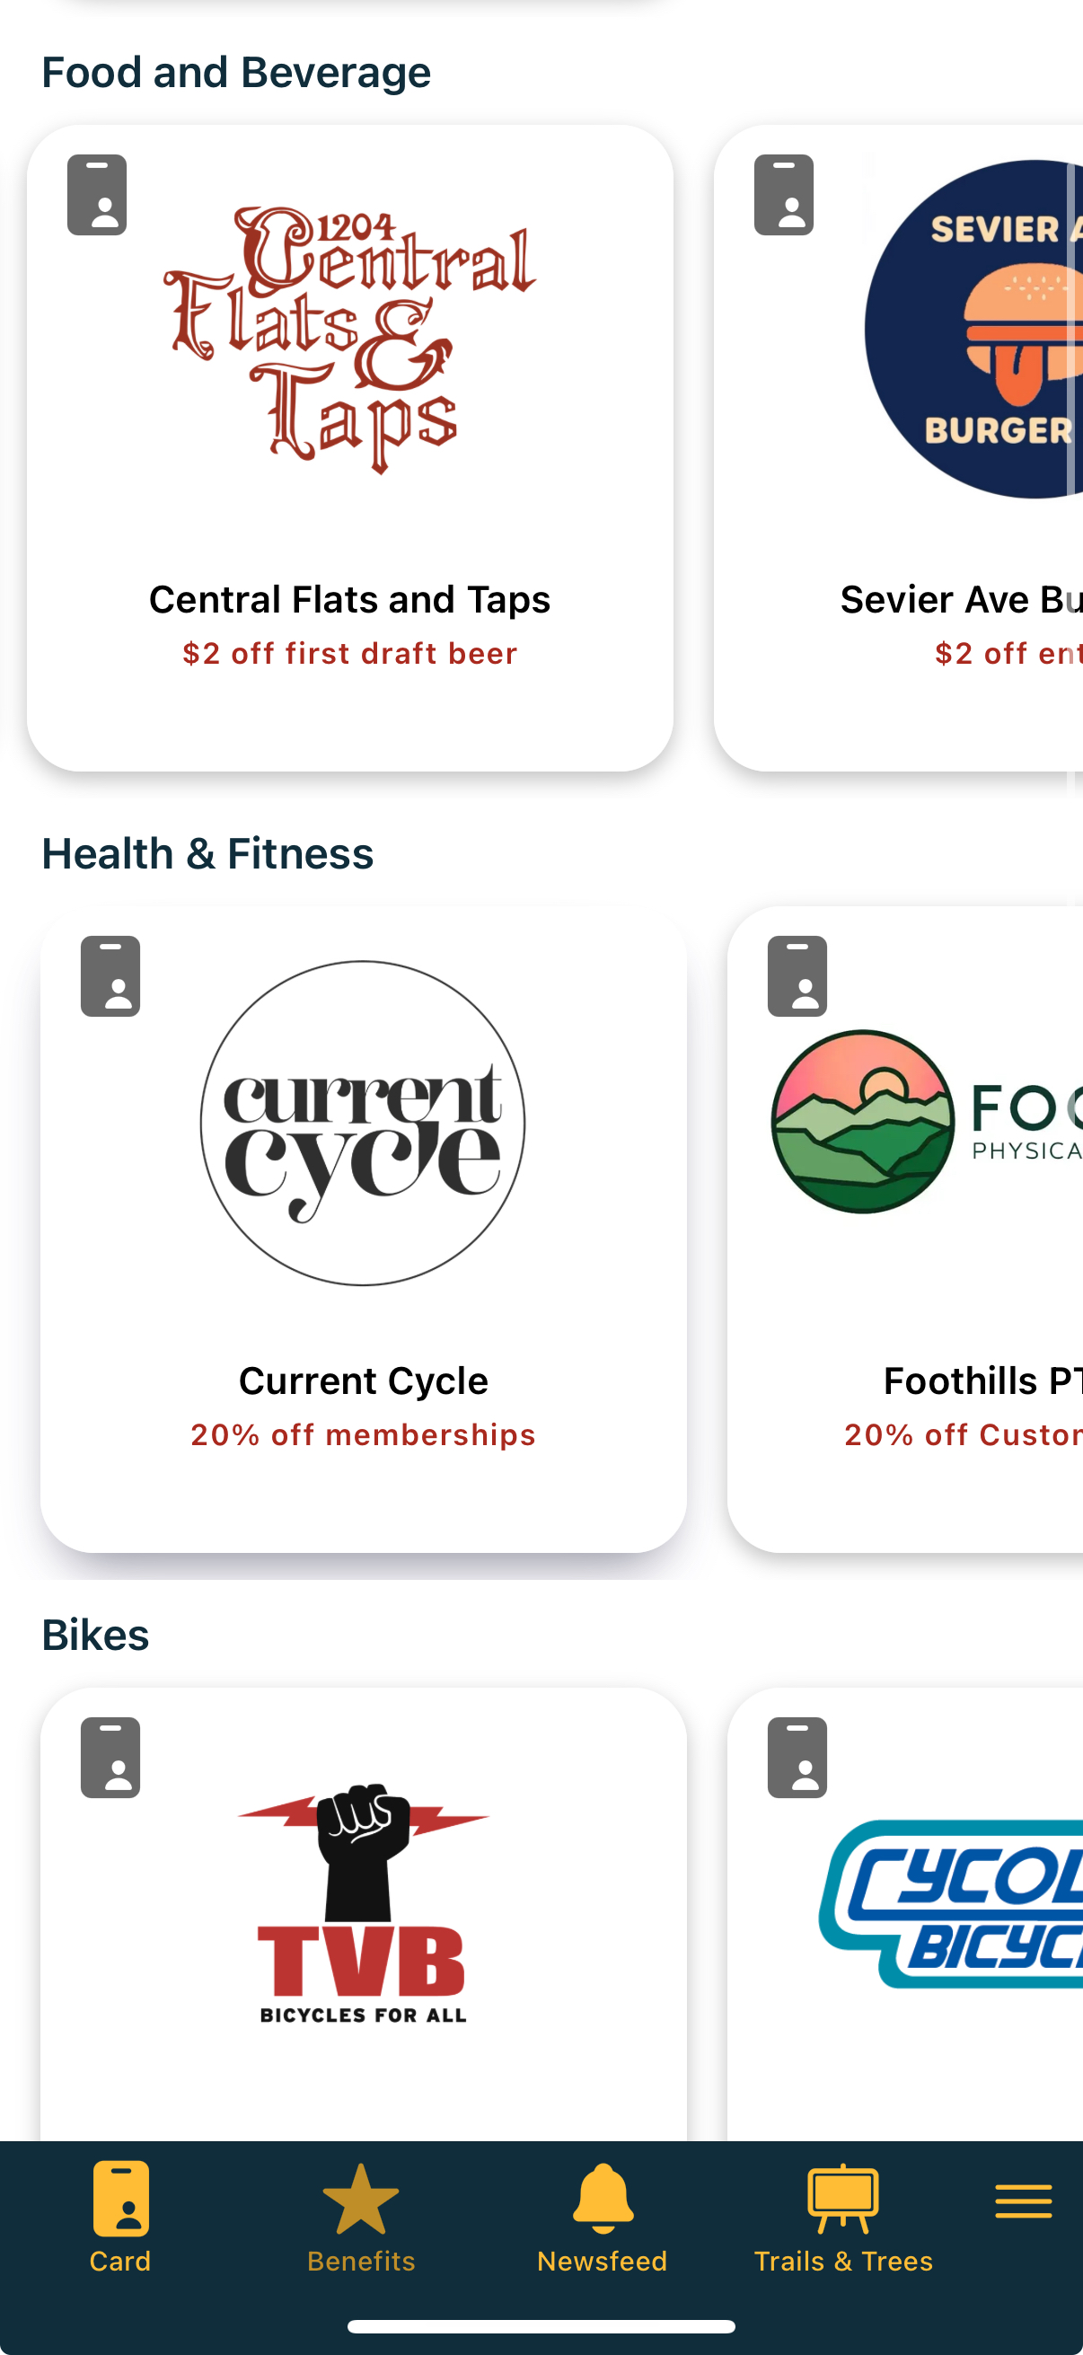
Task: Open Central Flats and Taps logo
Action: [350, 340]
